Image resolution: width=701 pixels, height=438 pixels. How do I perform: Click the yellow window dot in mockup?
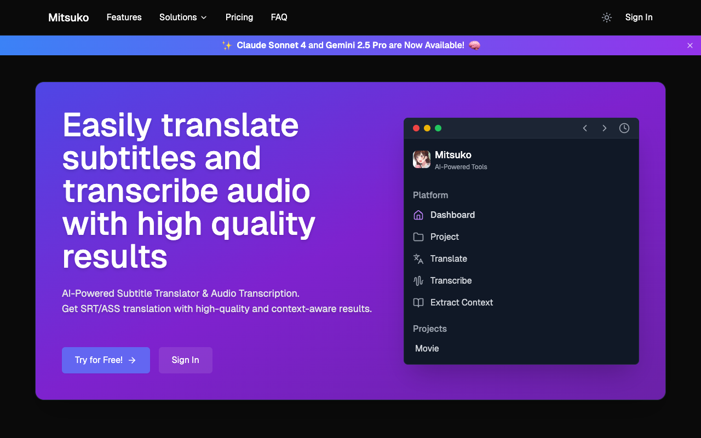point(427,128)
